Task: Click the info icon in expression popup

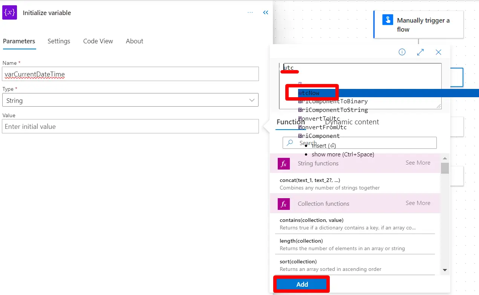Action: point(402,52)
